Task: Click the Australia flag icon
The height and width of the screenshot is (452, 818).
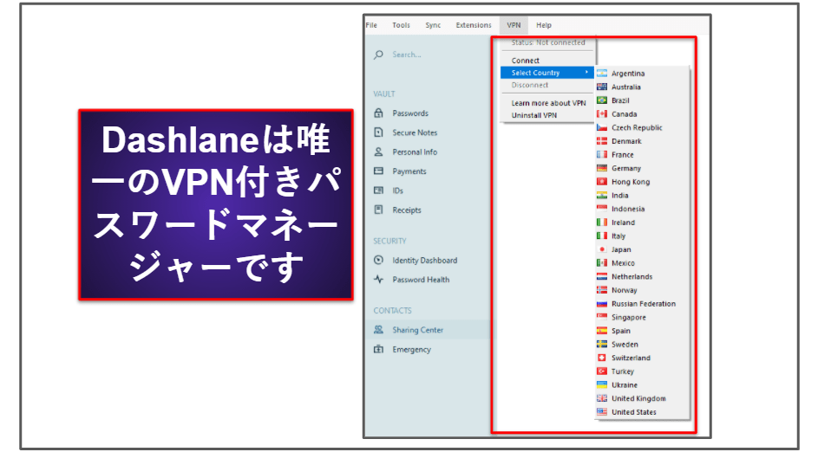Action: click(601, 87)
